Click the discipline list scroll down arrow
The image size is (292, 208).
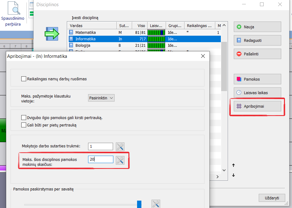point(224,170)
